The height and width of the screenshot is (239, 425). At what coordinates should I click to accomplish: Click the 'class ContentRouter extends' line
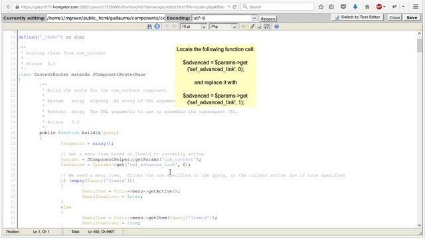82,74
